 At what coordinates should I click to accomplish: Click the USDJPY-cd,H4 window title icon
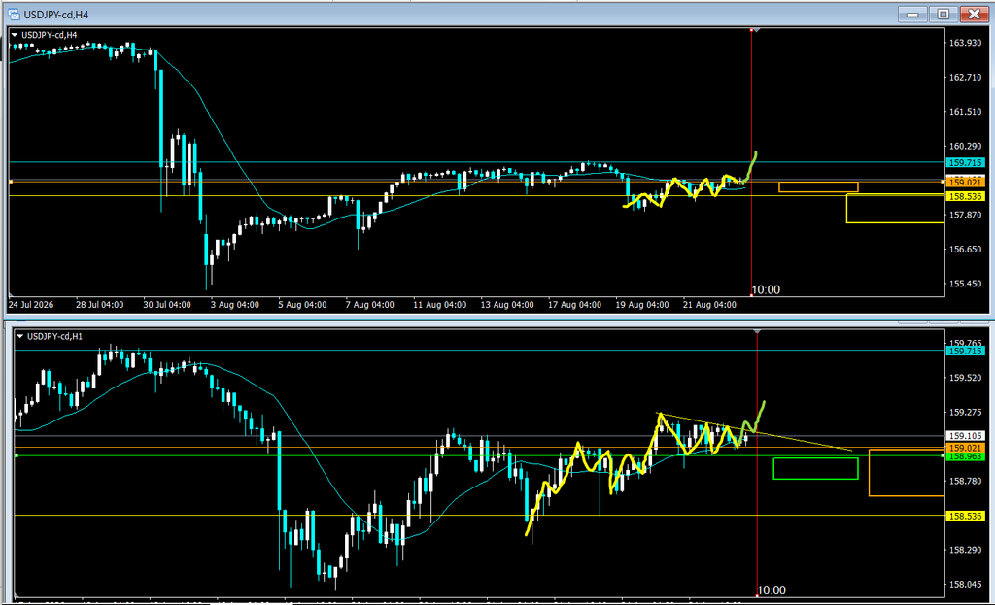[14, 14]
